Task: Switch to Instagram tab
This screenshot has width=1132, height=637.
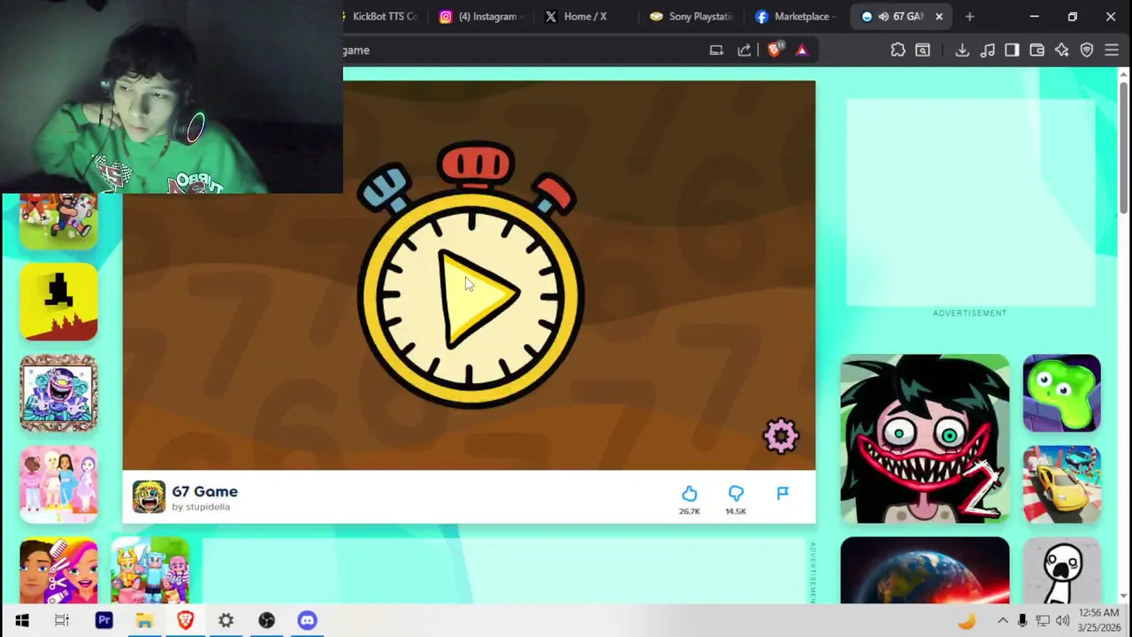Action: tap(482, 16)
